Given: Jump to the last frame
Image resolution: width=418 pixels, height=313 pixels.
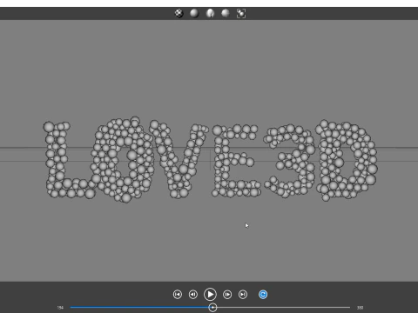Looking at the screenshot, I should pos(243,295).
